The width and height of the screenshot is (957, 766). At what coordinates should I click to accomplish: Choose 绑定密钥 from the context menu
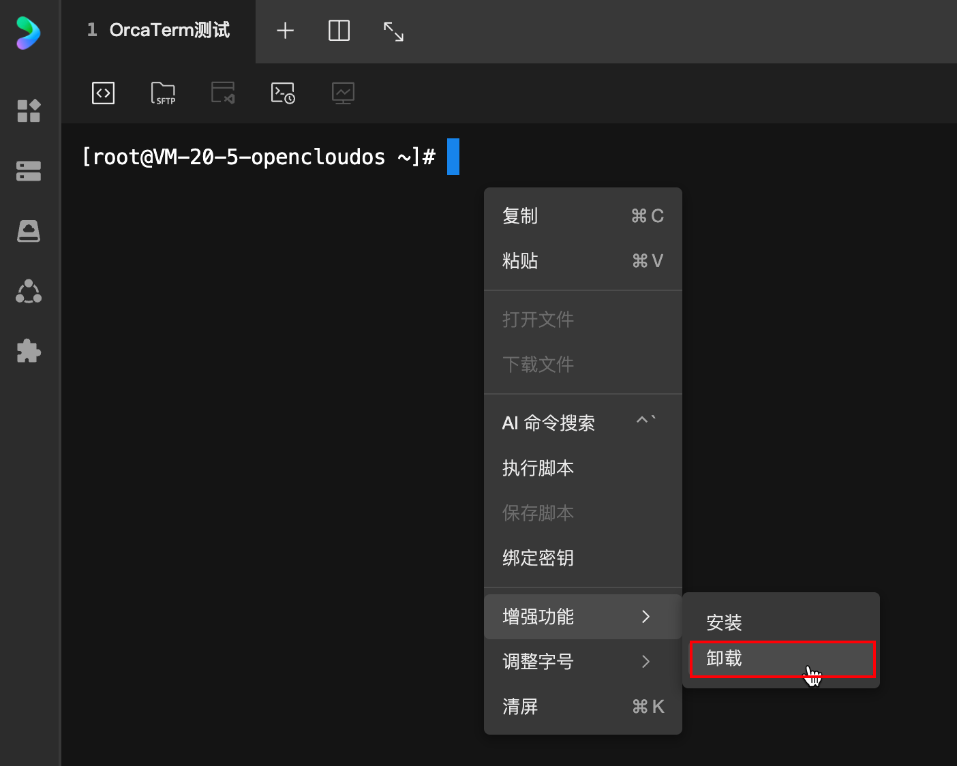(583, 558)
